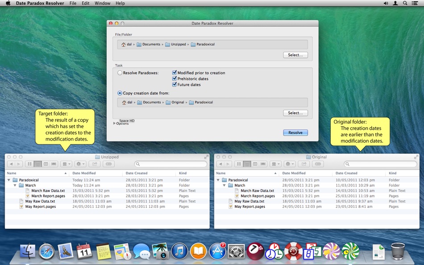Toggle the Prehistoric dates checkbox
The width and height of the screenshot is (424, 265).
click(175, 79)
